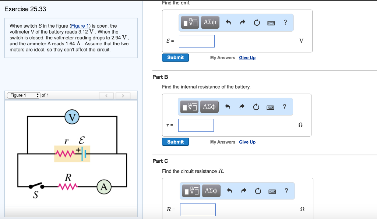Reset the Part A answer field
This screenshot has height=219, width=377.
click(257, 22)
